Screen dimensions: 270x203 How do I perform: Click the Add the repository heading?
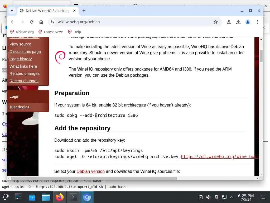(x=82, y=128)
